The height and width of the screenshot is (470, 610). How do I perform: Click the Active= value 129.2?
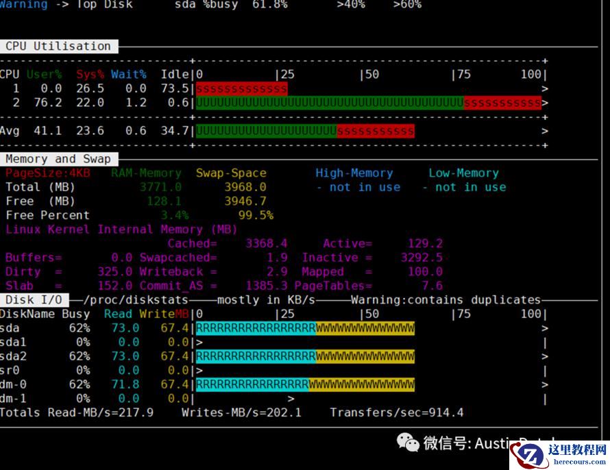(x=425, y=244)
